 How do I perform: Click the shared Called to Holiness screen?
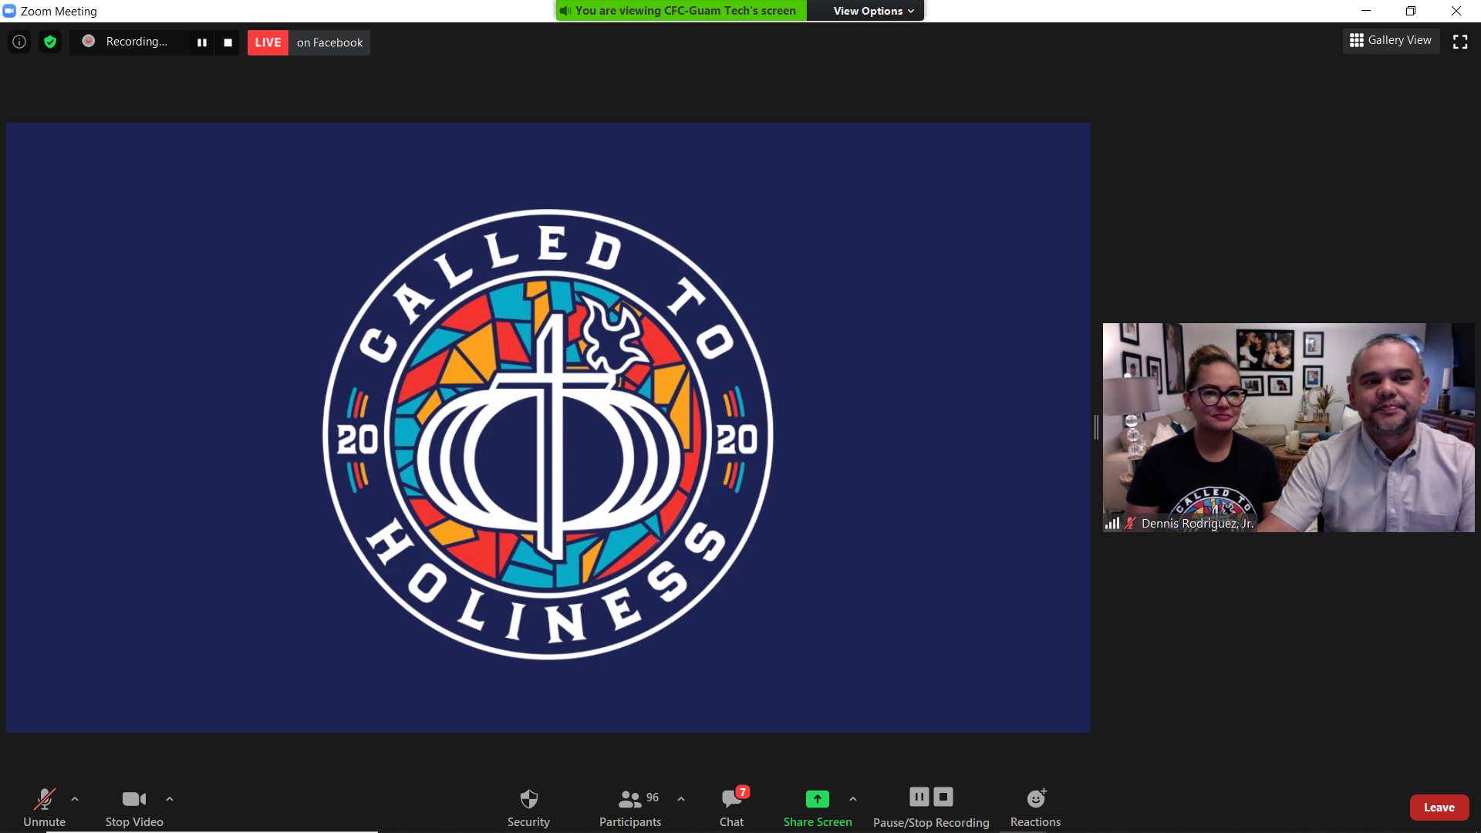coord(548,427)
